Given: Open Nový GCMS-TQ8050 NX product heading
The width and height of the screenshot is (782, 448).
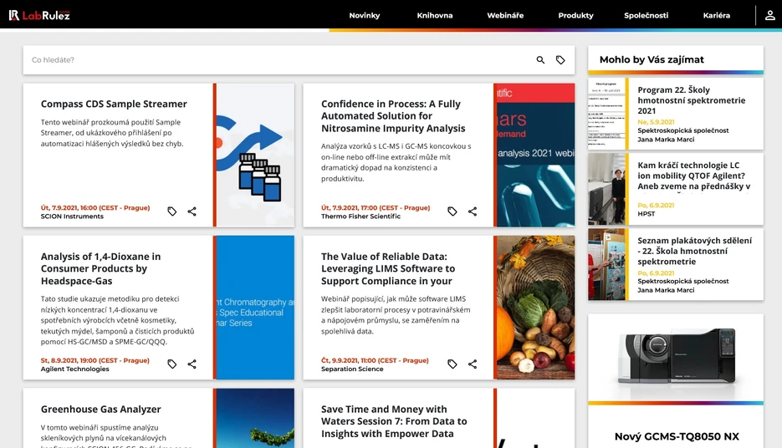Looking at the screenshot, I should (x=677, y=436).
